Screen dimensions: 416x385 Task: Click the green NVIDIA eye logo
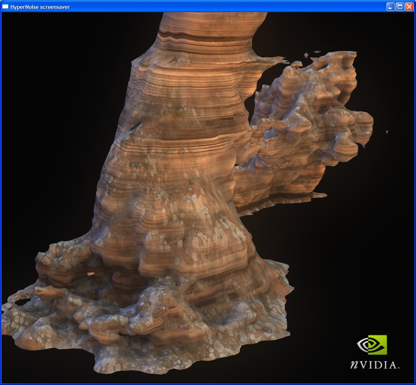[x=372, y=345]
